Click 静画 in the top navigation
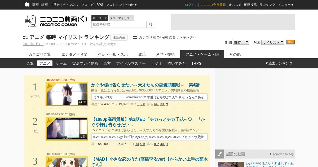The width and height of the screenshot is (318, 167). pyautogui.click(x=45, y=5)
